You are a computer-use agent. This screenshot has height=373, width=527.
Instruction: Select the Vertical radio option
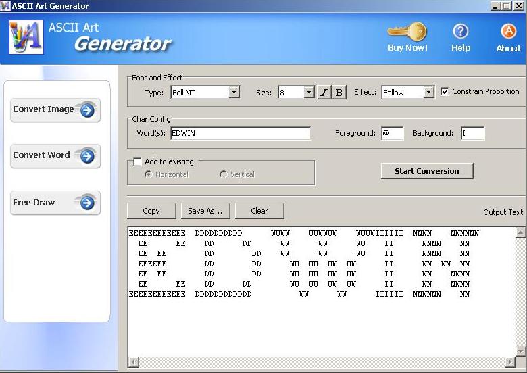223,174
